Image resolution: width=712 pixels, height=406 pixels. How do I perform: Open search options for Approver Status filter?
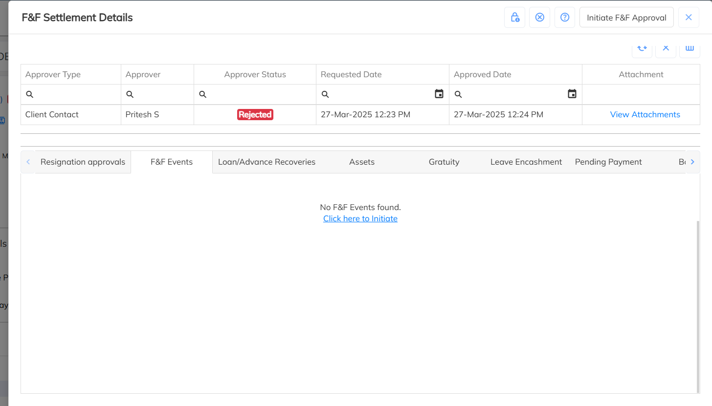click(203, 94)
